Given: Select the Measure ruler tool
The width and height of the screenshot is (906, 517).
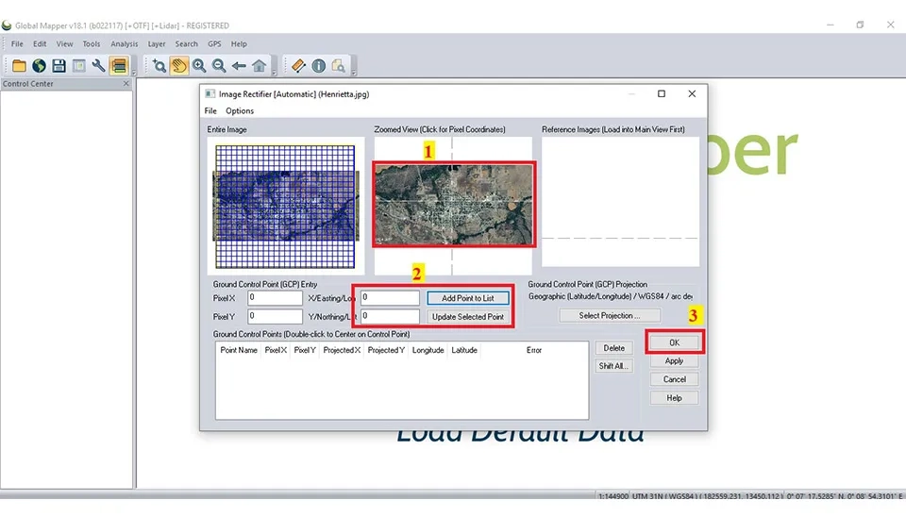Looking at the screenshot, I should [298, 66].
